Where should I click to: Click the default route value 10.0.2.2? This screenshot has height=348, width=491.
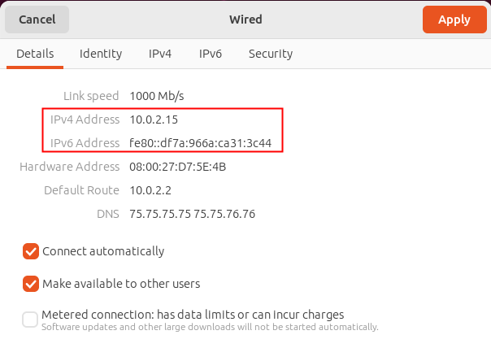point(150,190)
